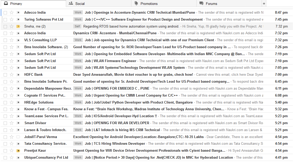Viewport: 296px width, 162px height.
Task: Open L&T Infotech hiring MS CRM email
Action: (122, 130)
